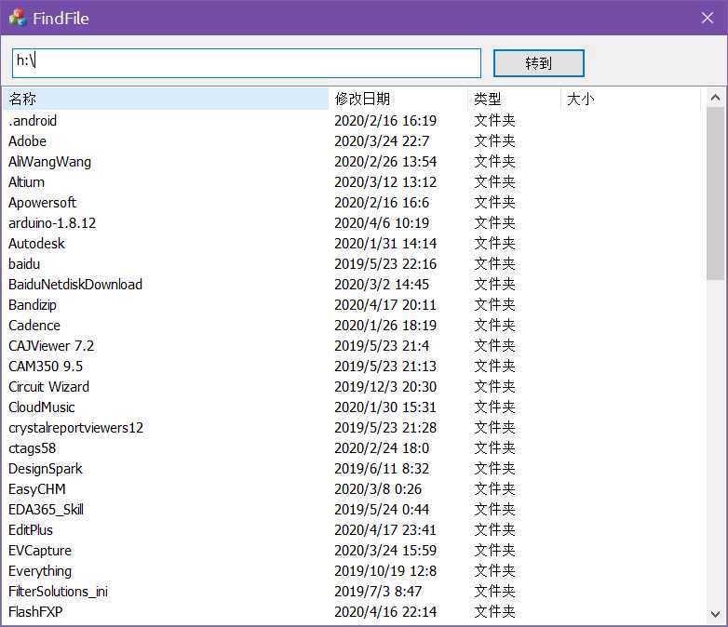Select the Adobe folder
The image size is (728, 627).
click(27, 141)
